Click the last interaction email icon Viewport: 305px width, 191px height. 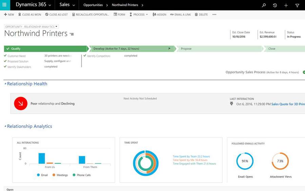click(231, 104)
